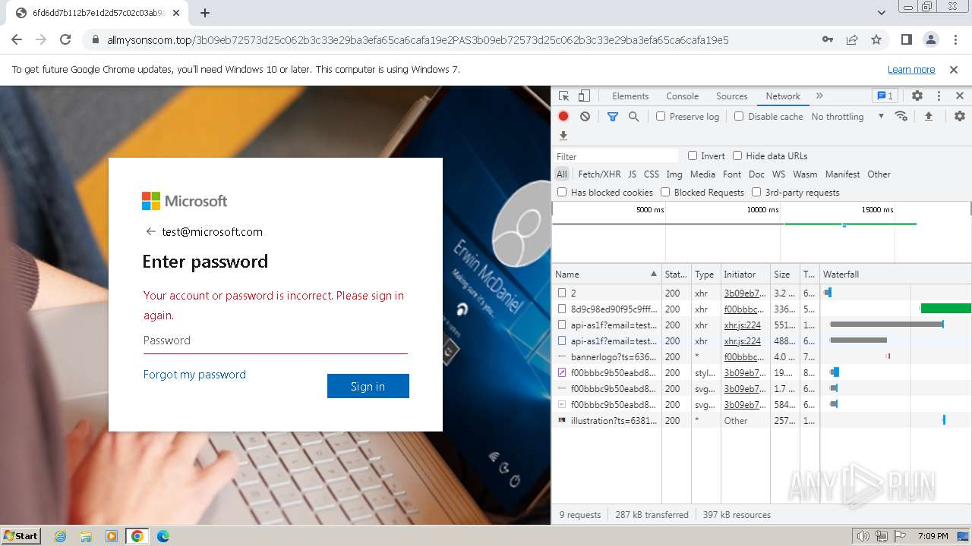
Task: Check Blocked Requests checkbox
Action: click(665, 192)
